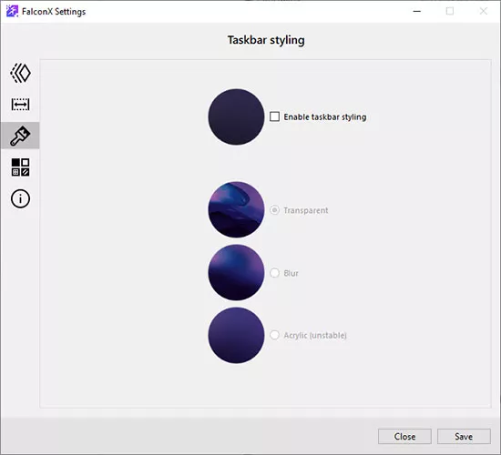Click the Enable taskbar styling label text

point(325,117)
